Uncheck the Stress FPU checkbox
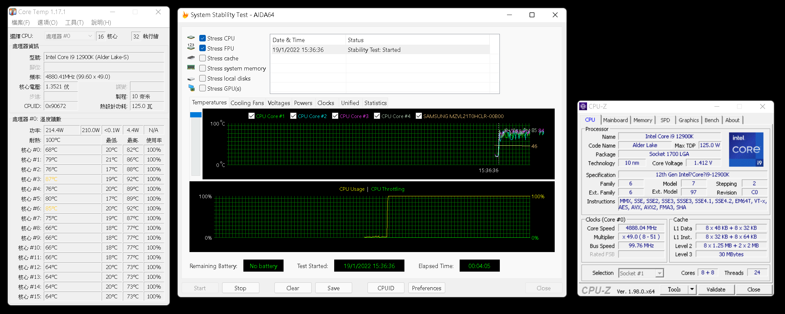Image resolution: width=785 pixels, height=314 pixels. 203,48
